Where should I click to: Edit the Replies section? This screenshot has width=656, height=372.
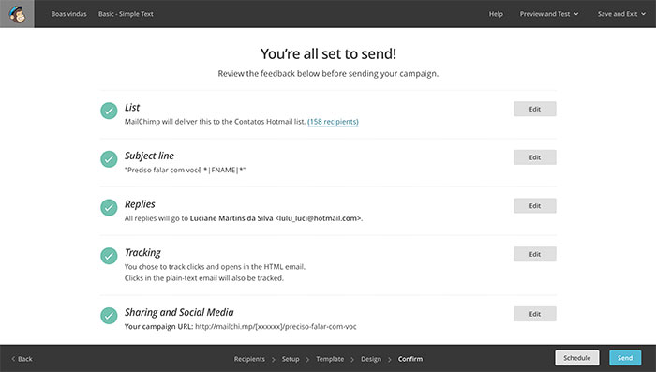pos(535,206)
